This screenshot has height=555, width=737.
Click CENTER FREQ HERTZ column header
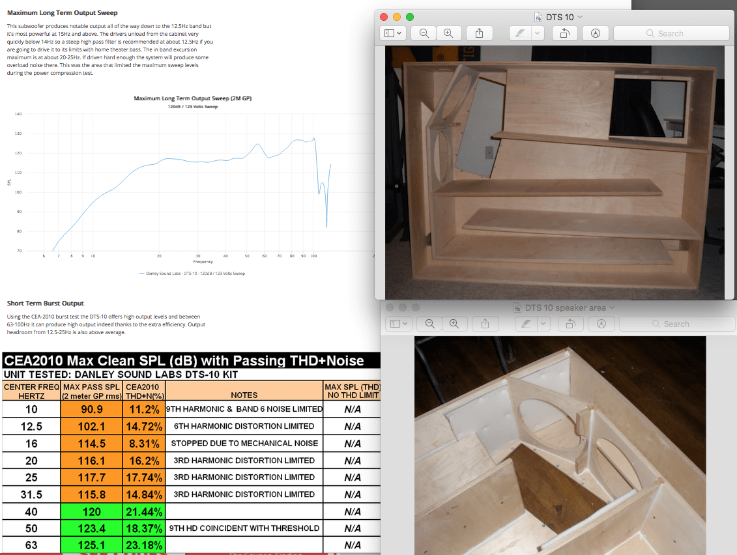click(31, 391)
